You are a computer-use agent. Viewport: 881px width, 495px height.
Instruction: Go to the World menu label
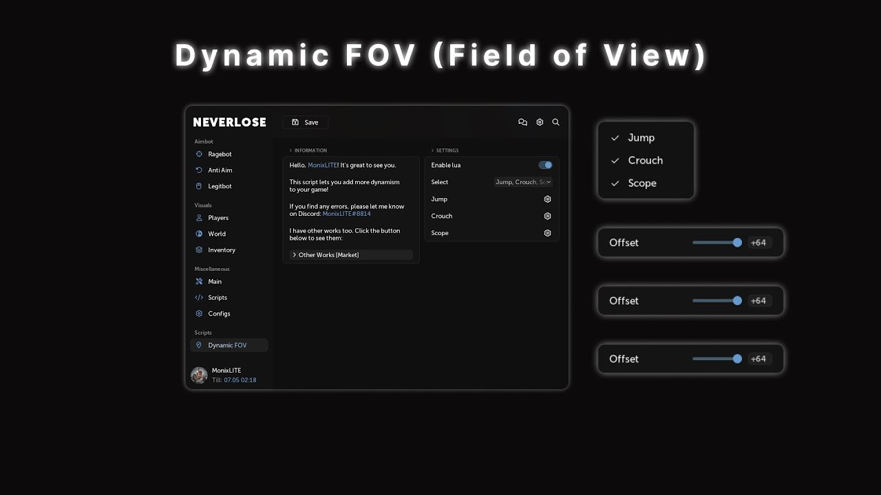pos(217,234)
